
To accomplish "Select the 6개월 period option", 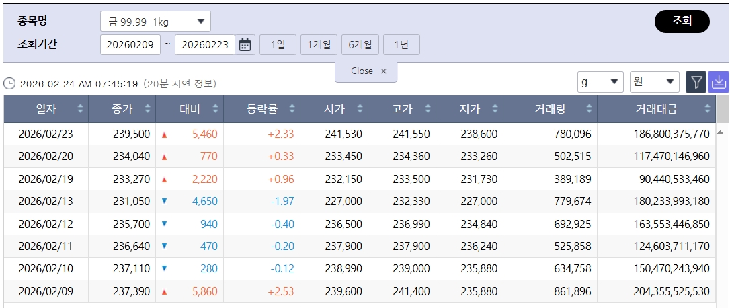I will pos(360,45).
